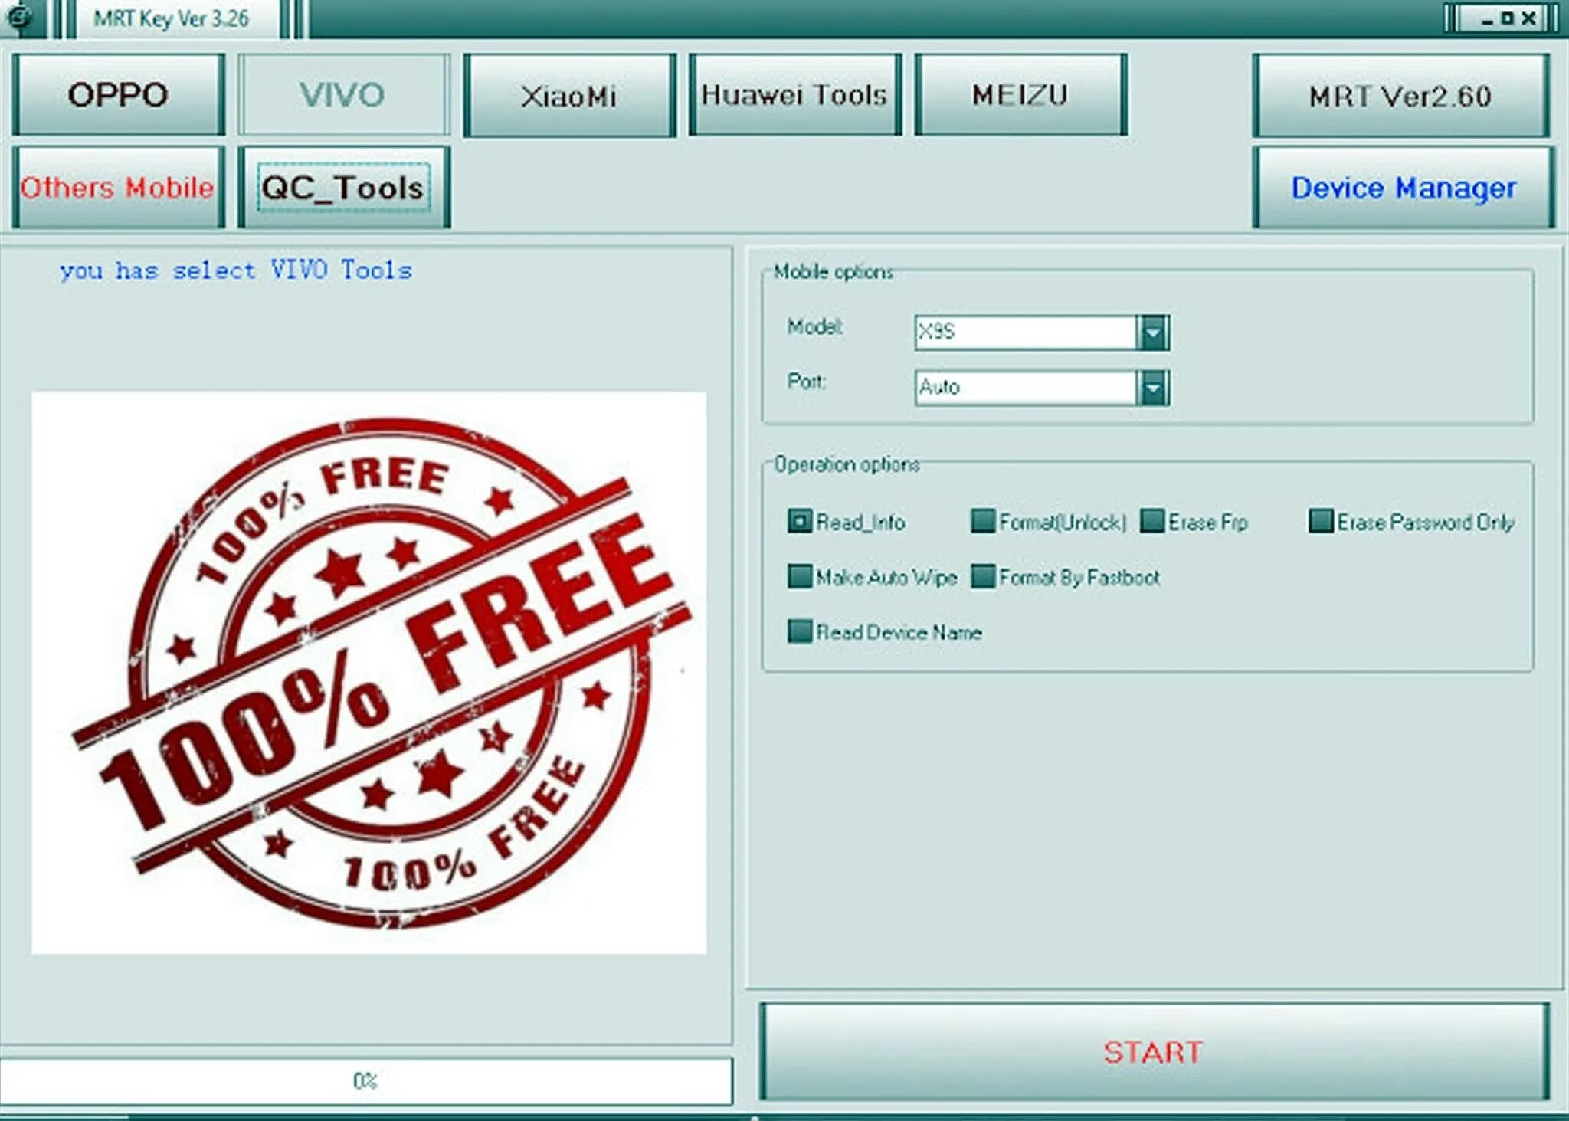The height and width of the screenshot is (1121, 1569).
Task: Enable Read Device Name
Action: pyautogui.click(x=799, y=632)
